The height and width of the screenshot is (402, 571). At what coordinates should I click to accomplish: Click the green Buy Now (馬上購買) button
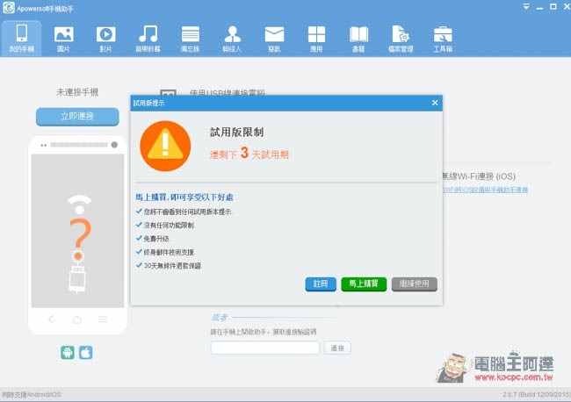pos(364,284)
